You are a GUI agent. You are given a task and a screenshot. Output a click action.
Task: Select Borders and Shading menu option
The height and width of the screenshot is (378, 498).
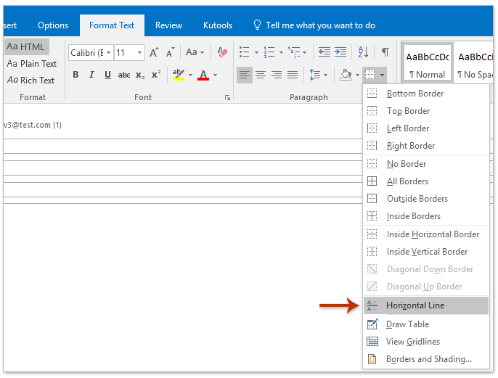tap(428, 359)
